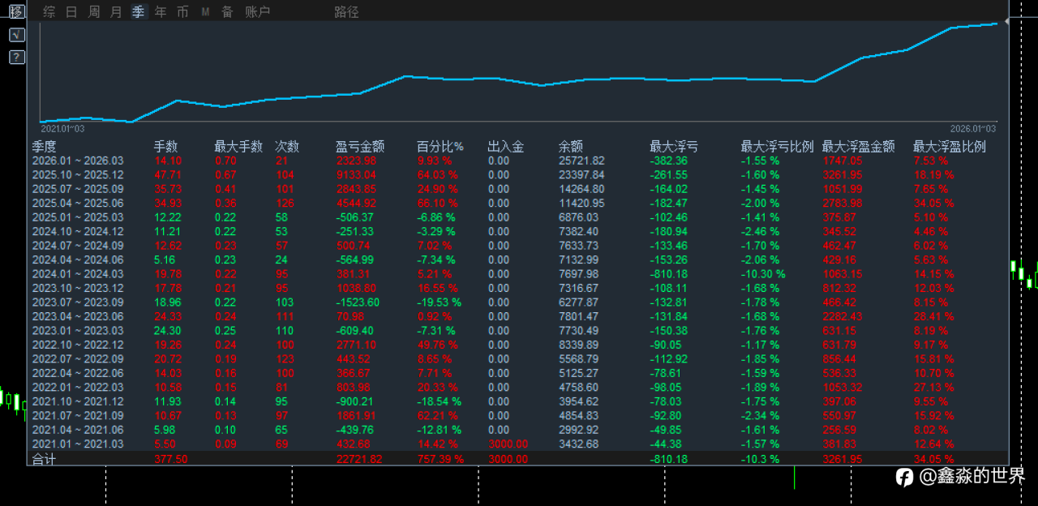Click the watermark logo beside @鑫淼的世界

(904, 478)
